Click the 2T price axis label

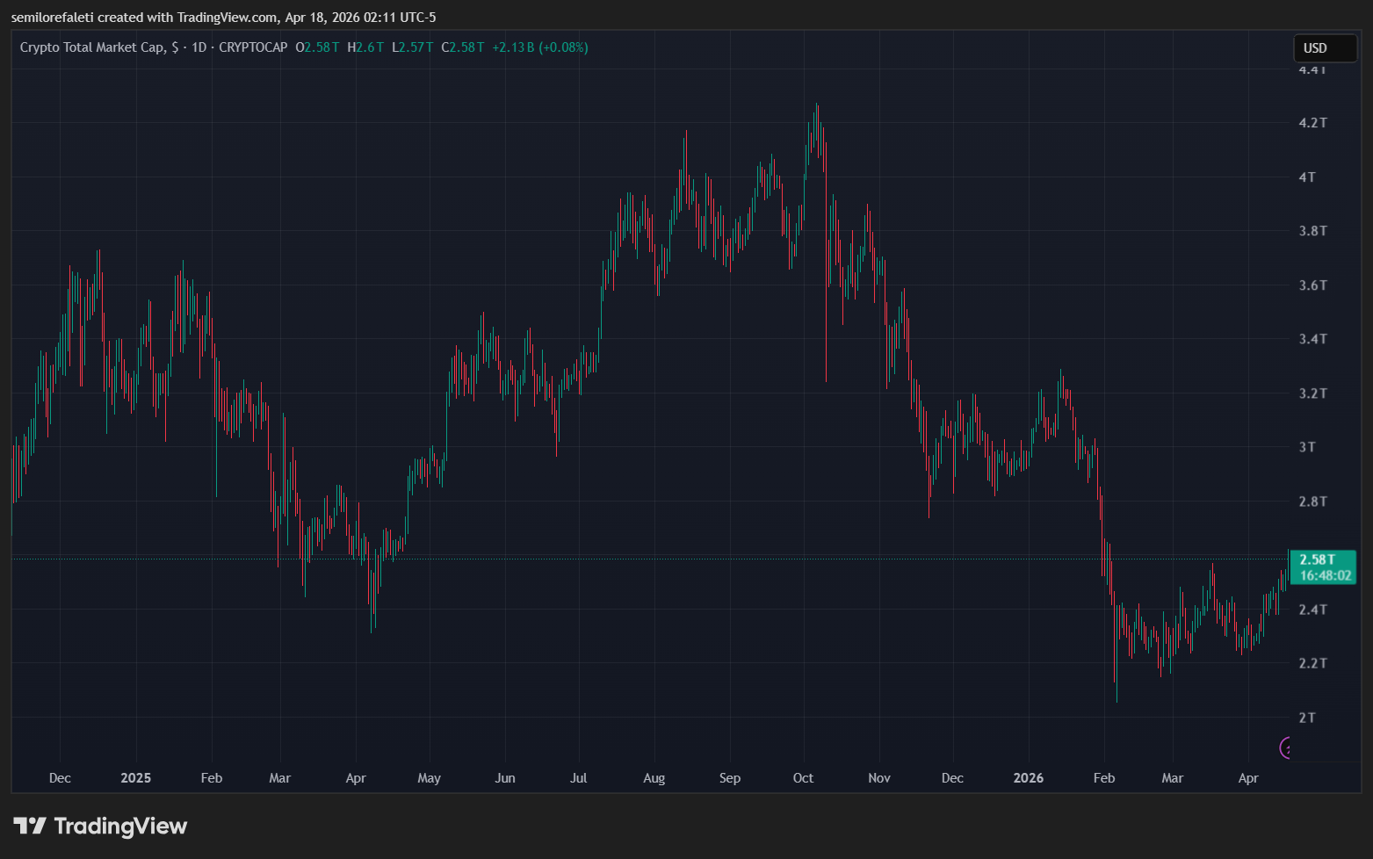click(1307, 718)
